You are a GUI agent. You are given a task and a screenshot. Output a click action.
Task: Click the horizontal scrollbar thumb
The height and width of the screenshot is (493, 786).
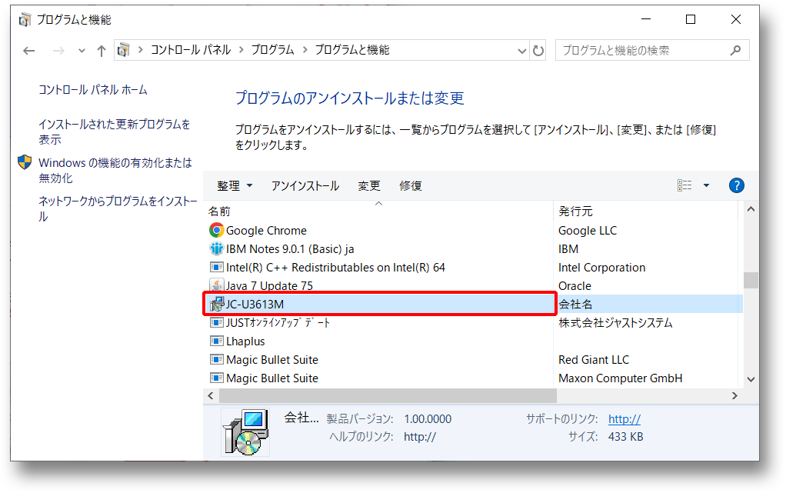(x=388, y=395)
